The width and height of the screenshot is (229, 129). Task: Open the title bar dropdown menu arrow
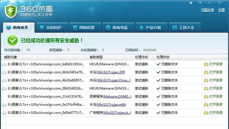(x=200, y=3)
